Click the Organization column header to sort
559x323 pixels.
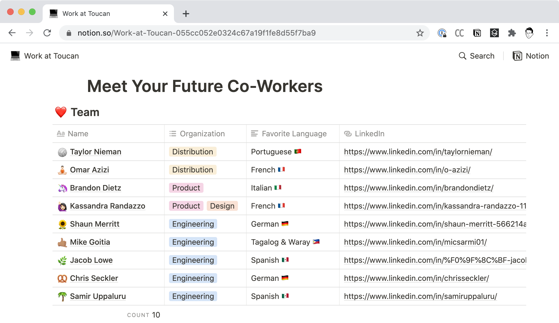pyautogui.click(x=202, y=133)
